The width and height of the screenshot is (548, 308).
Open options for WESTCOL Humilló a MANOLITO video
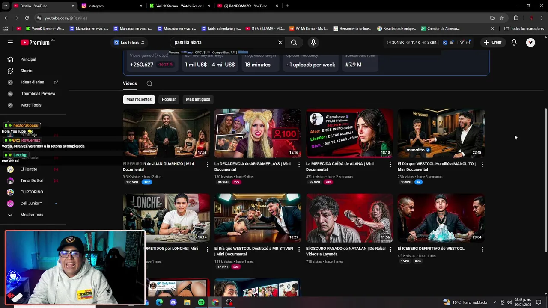[482, 164]
